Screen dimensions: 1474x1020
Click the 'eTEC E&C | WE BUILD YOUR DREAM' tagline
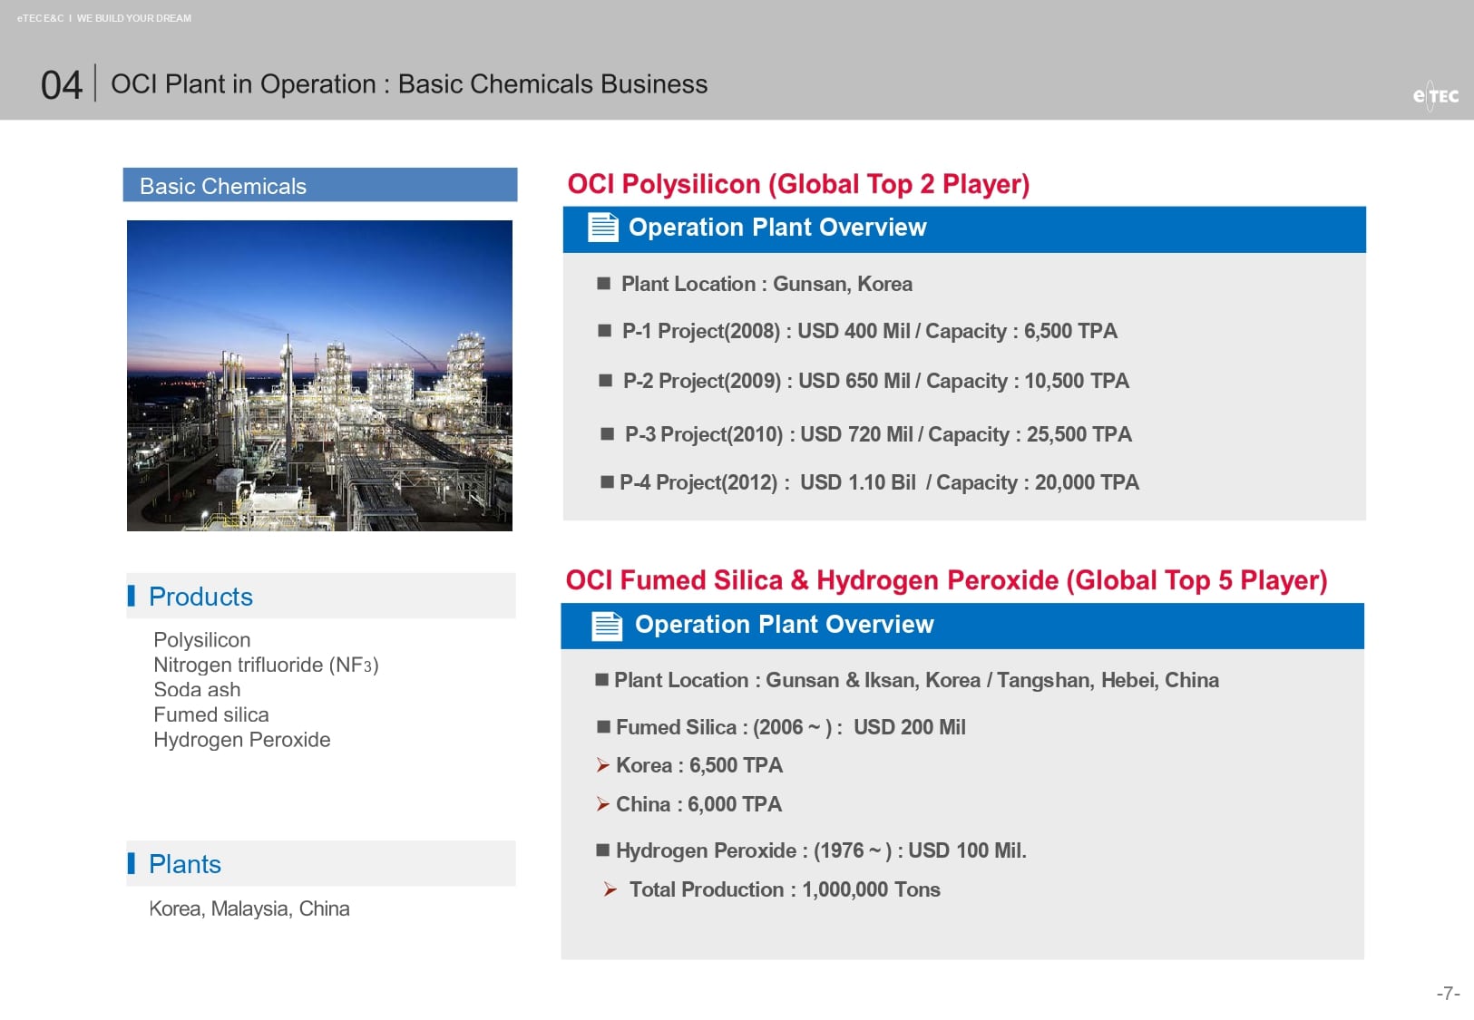click(104, 18)
